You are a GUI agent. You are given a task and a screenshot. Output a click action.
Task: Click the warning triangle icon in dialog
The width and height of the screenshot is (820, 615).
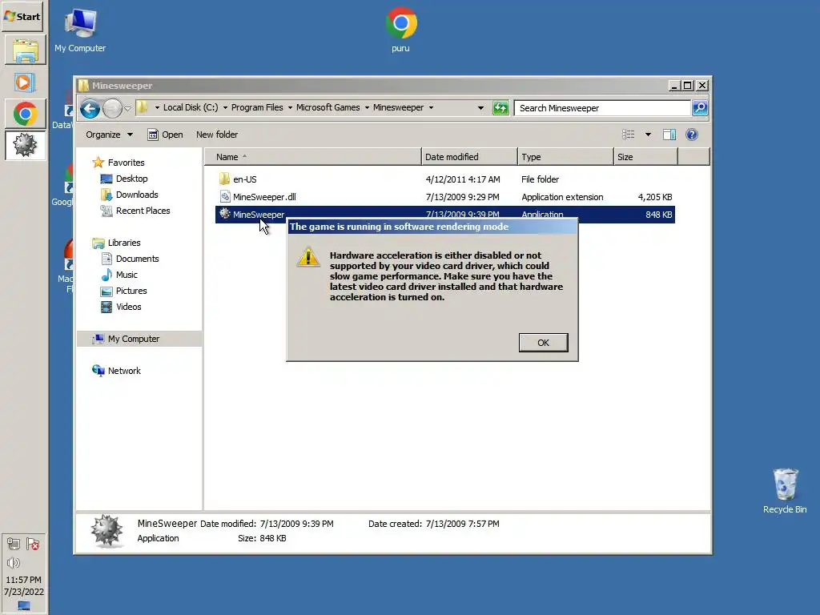tap(308, 257)
